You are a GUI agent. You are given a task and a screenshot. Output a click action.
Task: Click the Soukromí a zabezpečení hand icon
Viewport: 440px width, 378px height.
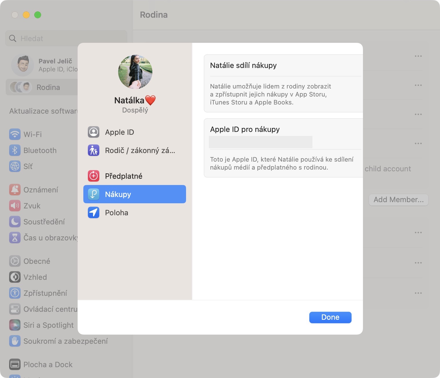[15, 341]
